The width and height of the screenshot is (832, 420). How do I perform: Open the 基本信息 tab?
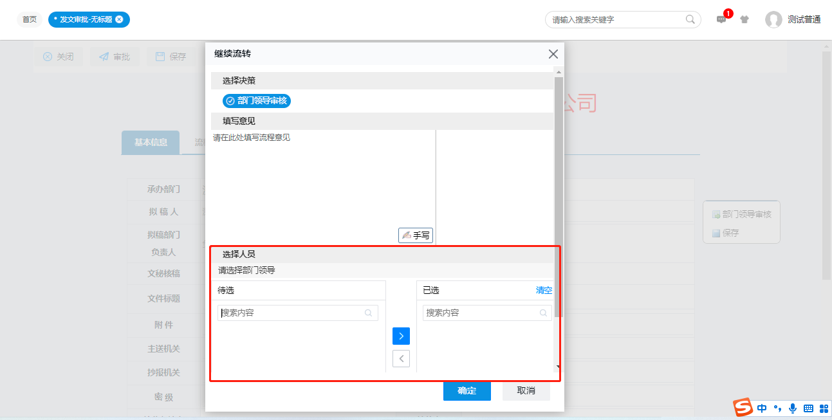[x=151, y=142]
